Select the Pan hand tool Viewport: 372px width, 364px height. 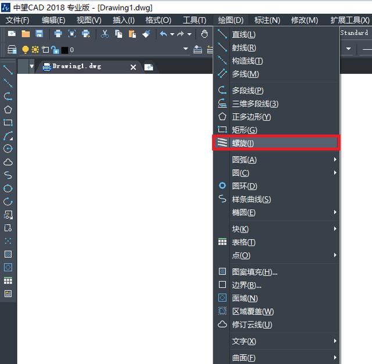pos(204,34)
